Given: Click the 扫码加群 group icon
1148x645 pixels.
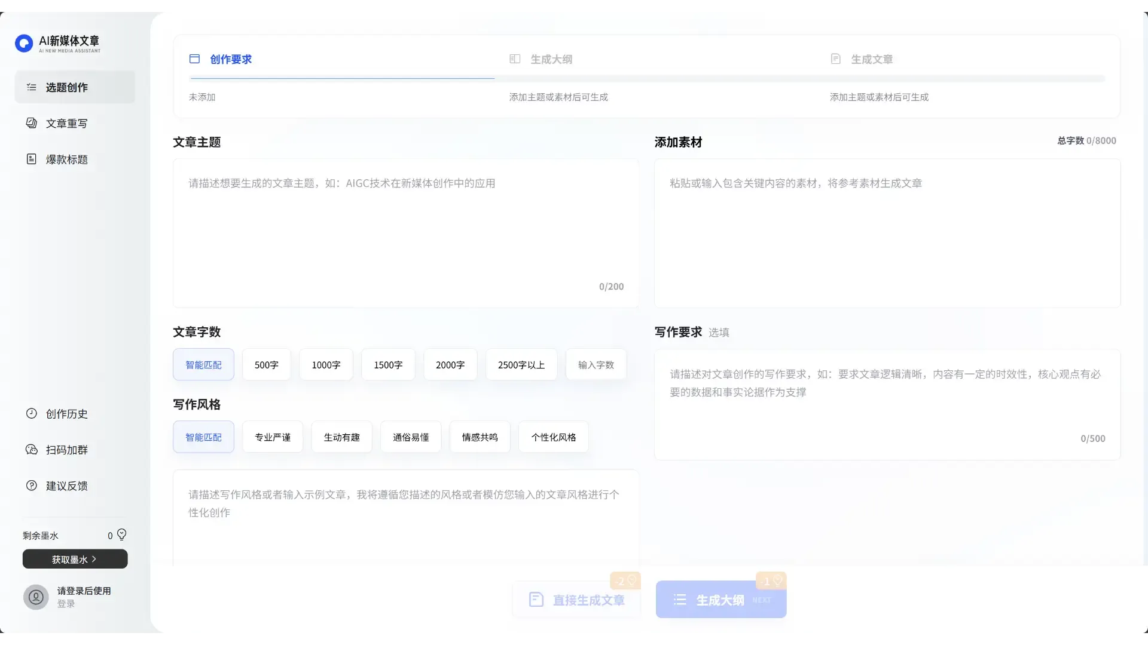Looking at the screenshot, I should (32, 450).
